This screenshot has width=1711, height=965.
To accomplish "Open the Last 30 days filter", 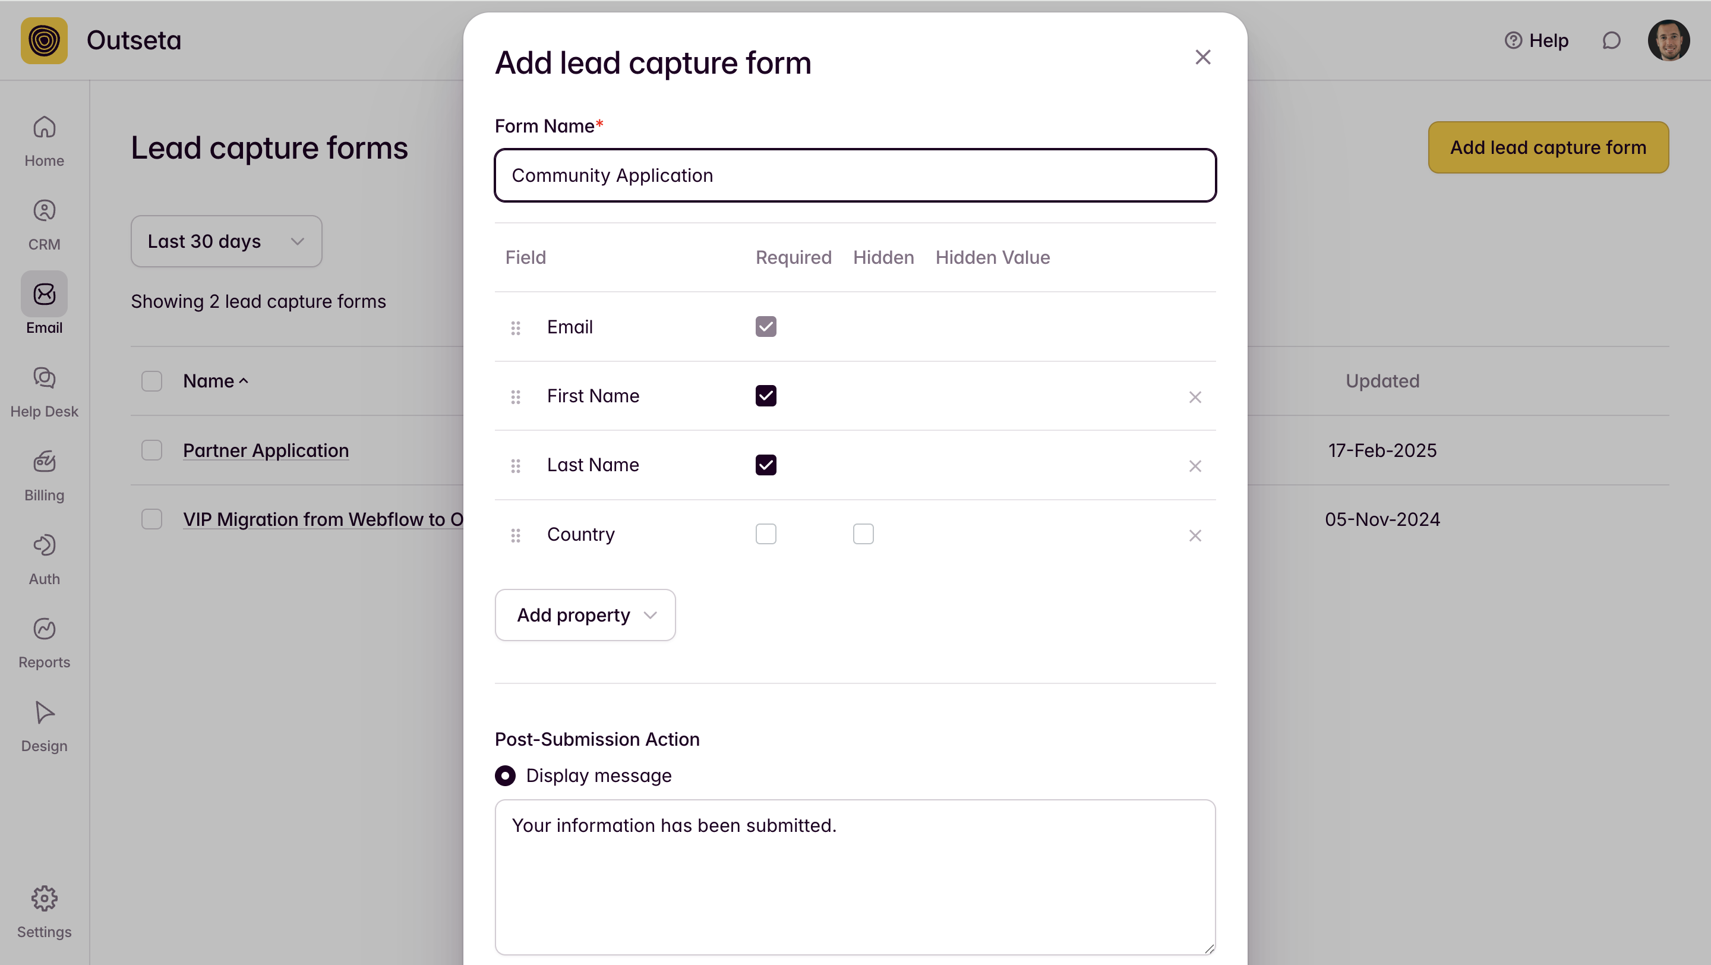I will tap(226, 241).
